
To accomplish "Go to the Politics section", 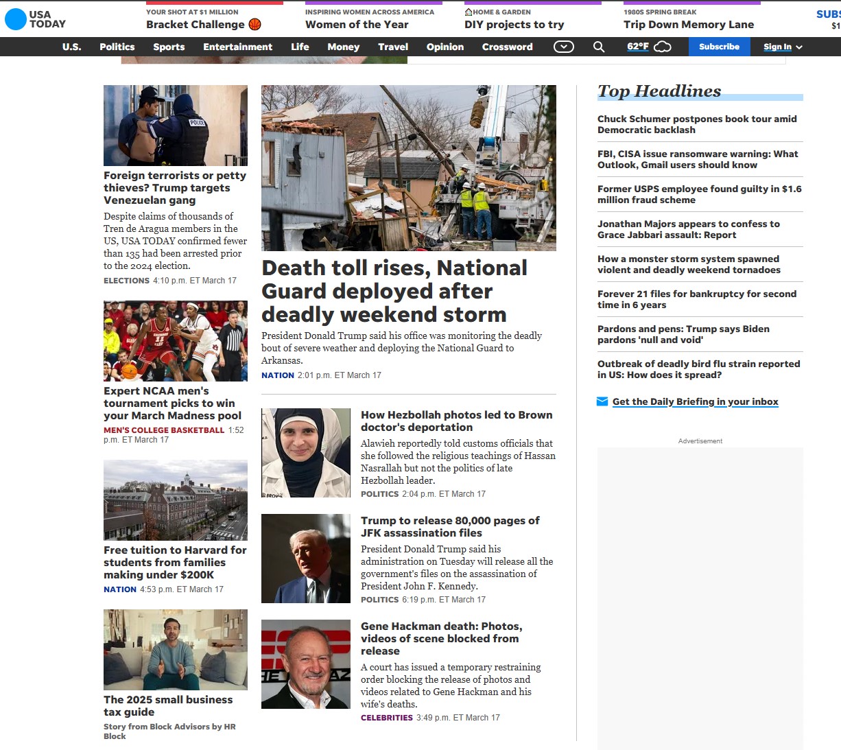I will tap(117, 47).
